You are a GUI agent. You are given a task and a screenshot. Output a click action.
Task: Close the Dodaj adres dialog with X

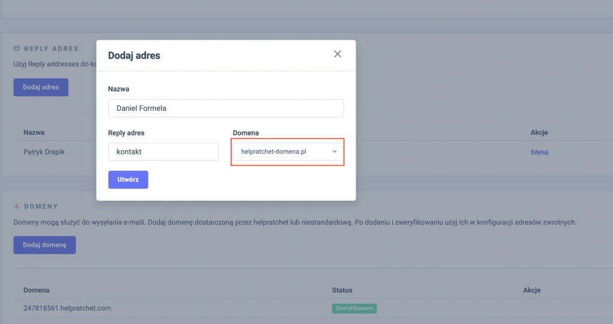[338, 54]
